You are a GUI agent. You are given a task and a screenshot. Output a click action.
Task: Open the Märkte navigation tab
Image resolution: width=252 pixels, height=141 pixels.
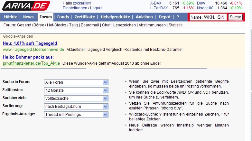click(x=10, y=17)
